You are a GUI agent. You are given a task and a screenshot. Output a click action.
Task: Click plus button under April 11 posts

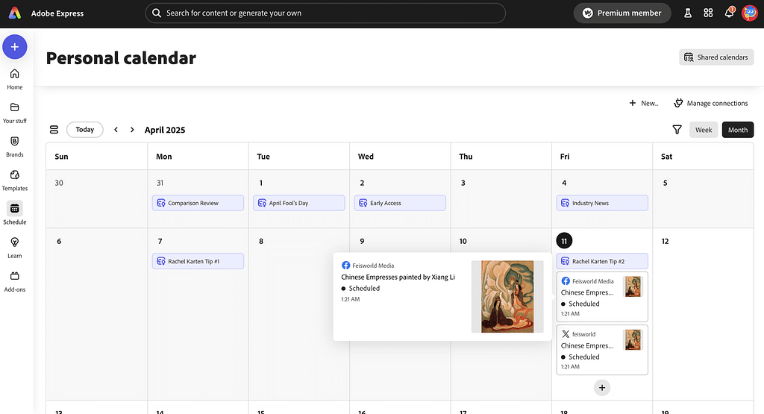[602, 388]
